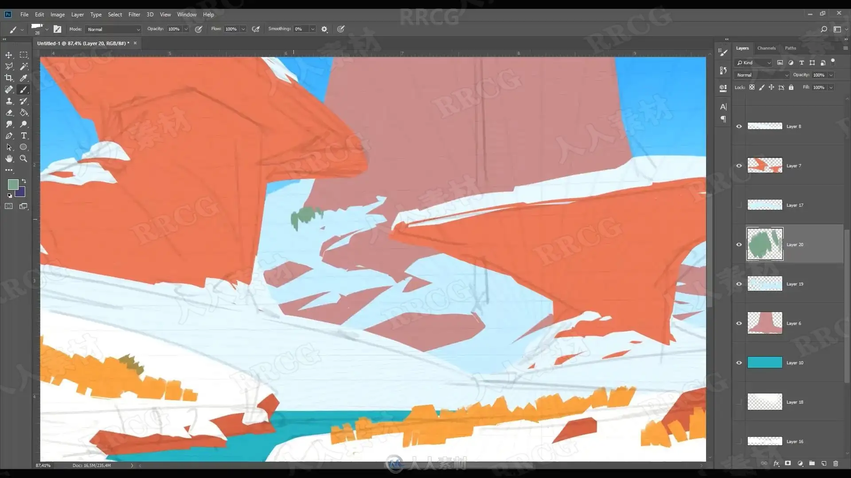Select the Healing Brush tool
Image resolution: width=851 pixels, height=478 pixels.
click(x=9, y=89)
